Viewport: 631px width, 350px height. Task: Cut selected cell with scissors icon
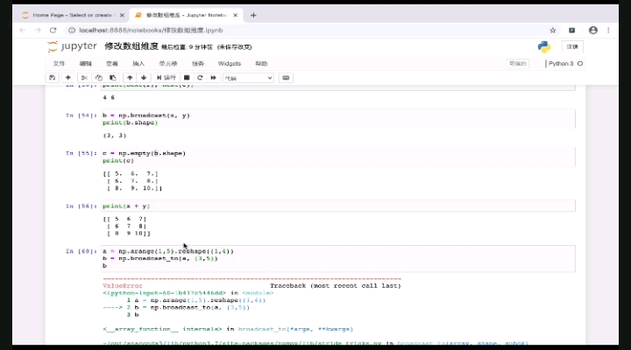coord(84,78)
